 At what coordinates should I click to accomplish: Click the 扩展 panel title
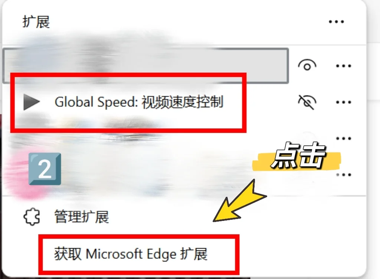[x=36, y=22]
